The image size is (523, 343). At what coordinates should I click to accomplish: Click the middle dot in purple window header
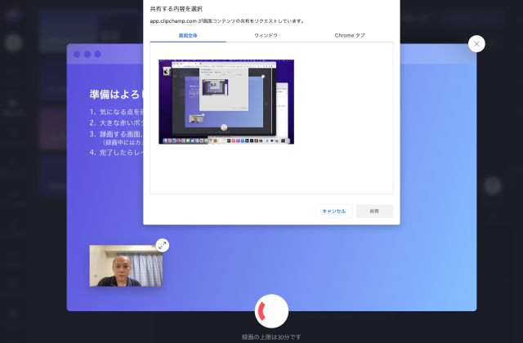click(x=87, y=54)
